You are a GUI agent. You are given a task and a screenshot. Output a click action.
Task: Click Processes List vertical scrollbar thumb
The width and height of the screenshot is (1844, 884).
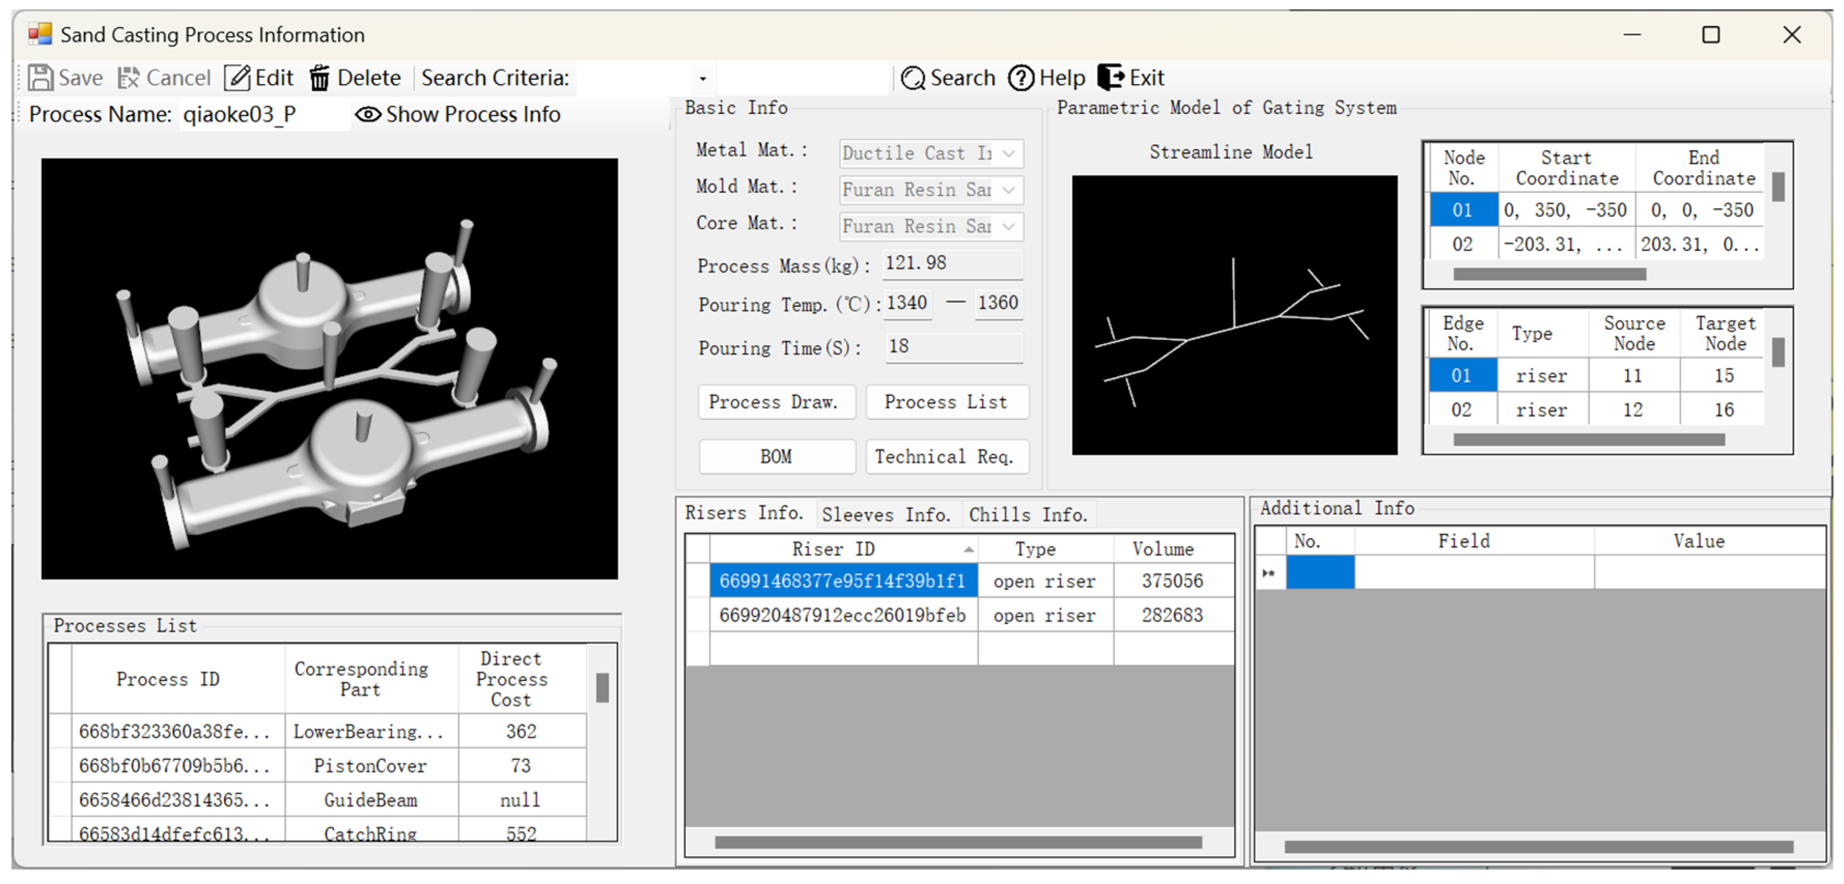point(602,688)
